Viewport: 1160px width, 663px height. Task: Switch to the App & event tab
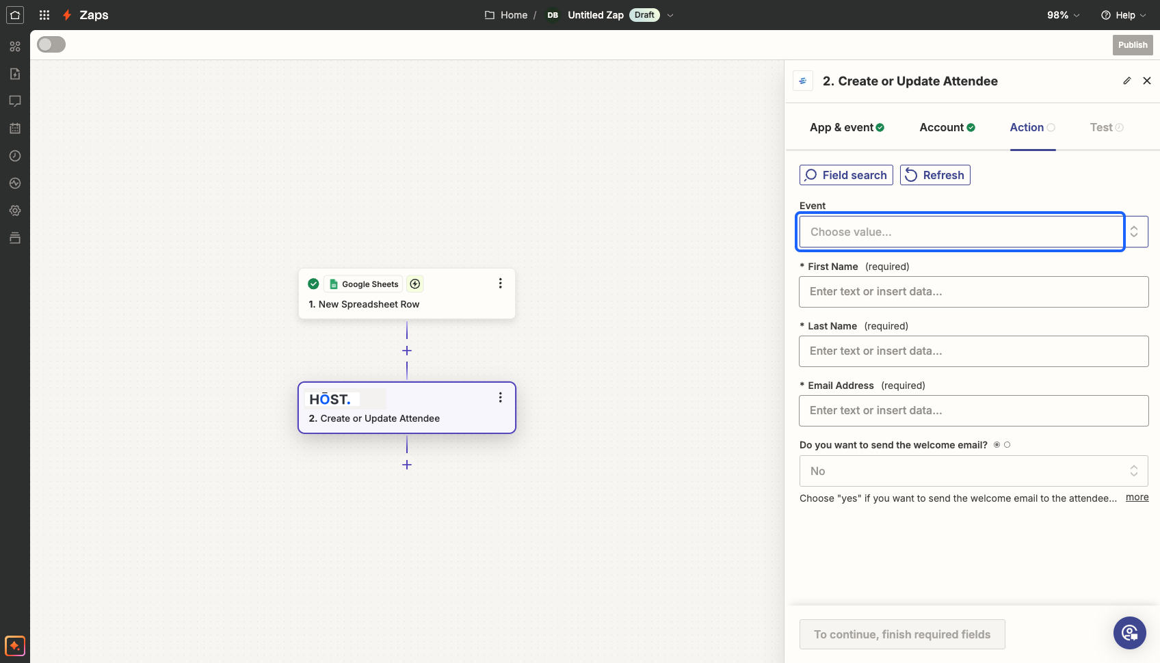[x=847, y=127]
